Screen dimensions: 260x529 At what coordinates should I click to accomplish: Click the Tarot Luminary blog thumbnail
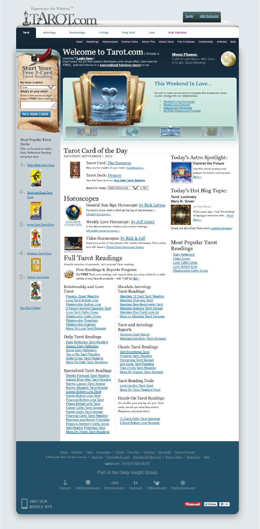click(x=180, y=215)
